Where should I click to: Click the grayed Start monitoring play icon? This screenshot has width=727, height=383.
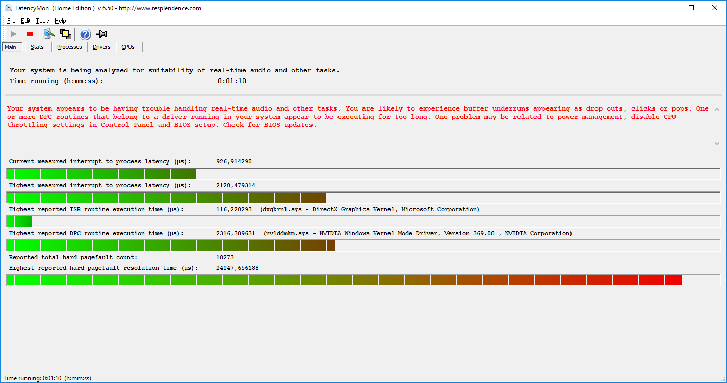click(x=14, y=34)
